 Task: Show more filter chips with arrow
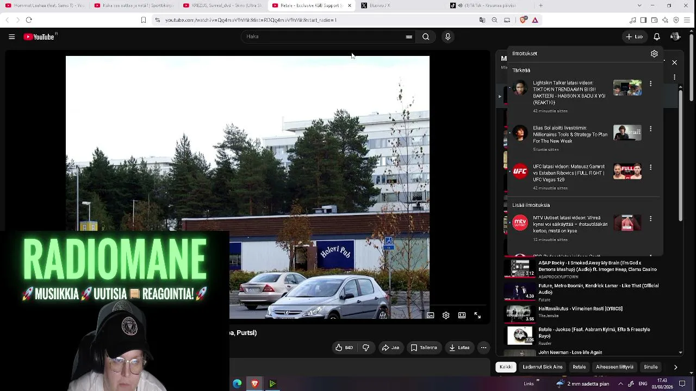[675, 367]
